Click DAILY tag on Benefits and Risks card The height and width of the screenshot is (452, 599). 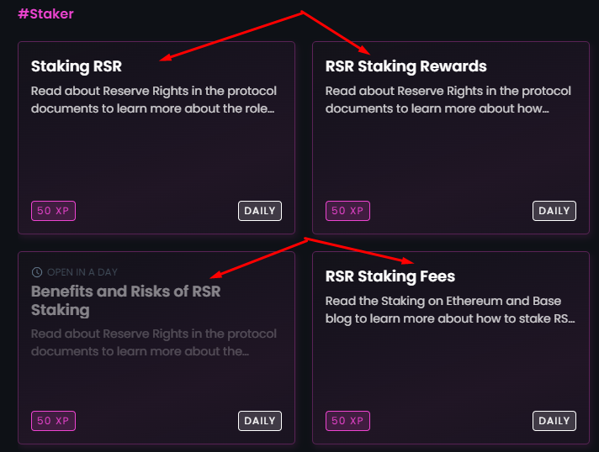260,421
